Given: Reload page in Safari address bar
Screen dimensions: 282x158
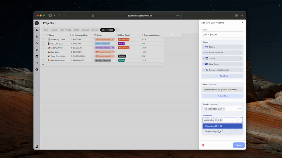Looking at the screenshot, I should point(181,15).
